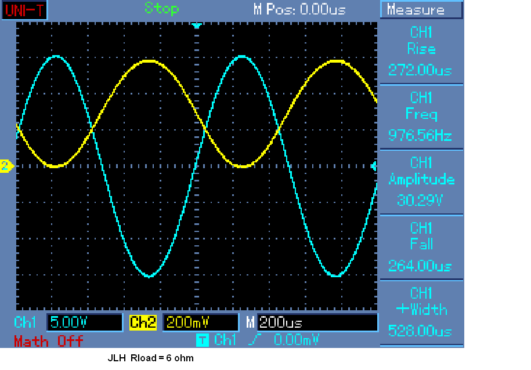Viewport: 531px width, 370px height.
Task: Click the Ch2 200mV scale field
Action: 200,322
